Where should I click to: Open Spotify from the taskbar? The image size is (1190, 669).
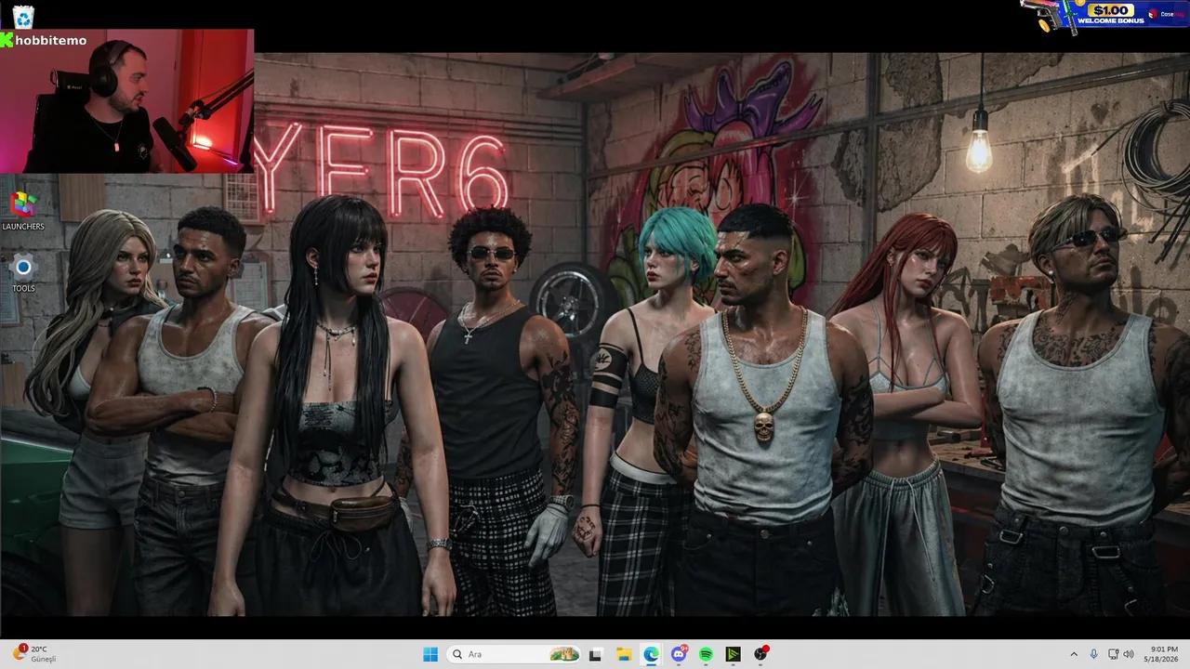coord(706,654)
